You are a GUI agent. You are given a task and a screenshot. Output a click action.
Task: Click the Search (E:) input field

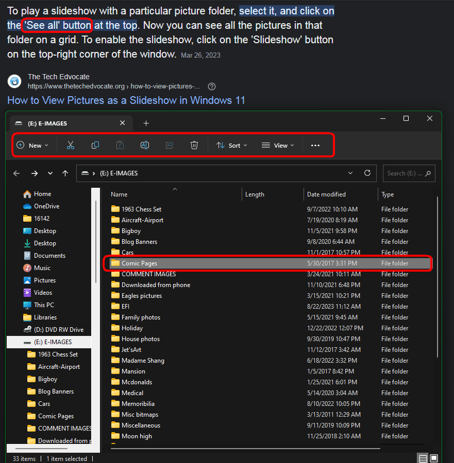[x=409, y=173]
